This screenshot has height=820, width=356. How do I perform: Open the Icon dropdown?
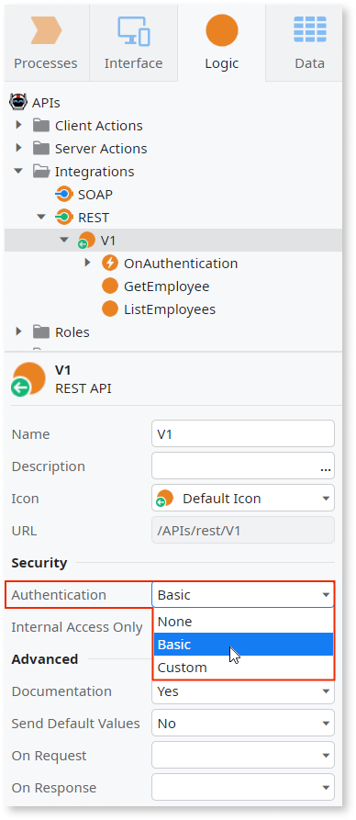[243, 499]
